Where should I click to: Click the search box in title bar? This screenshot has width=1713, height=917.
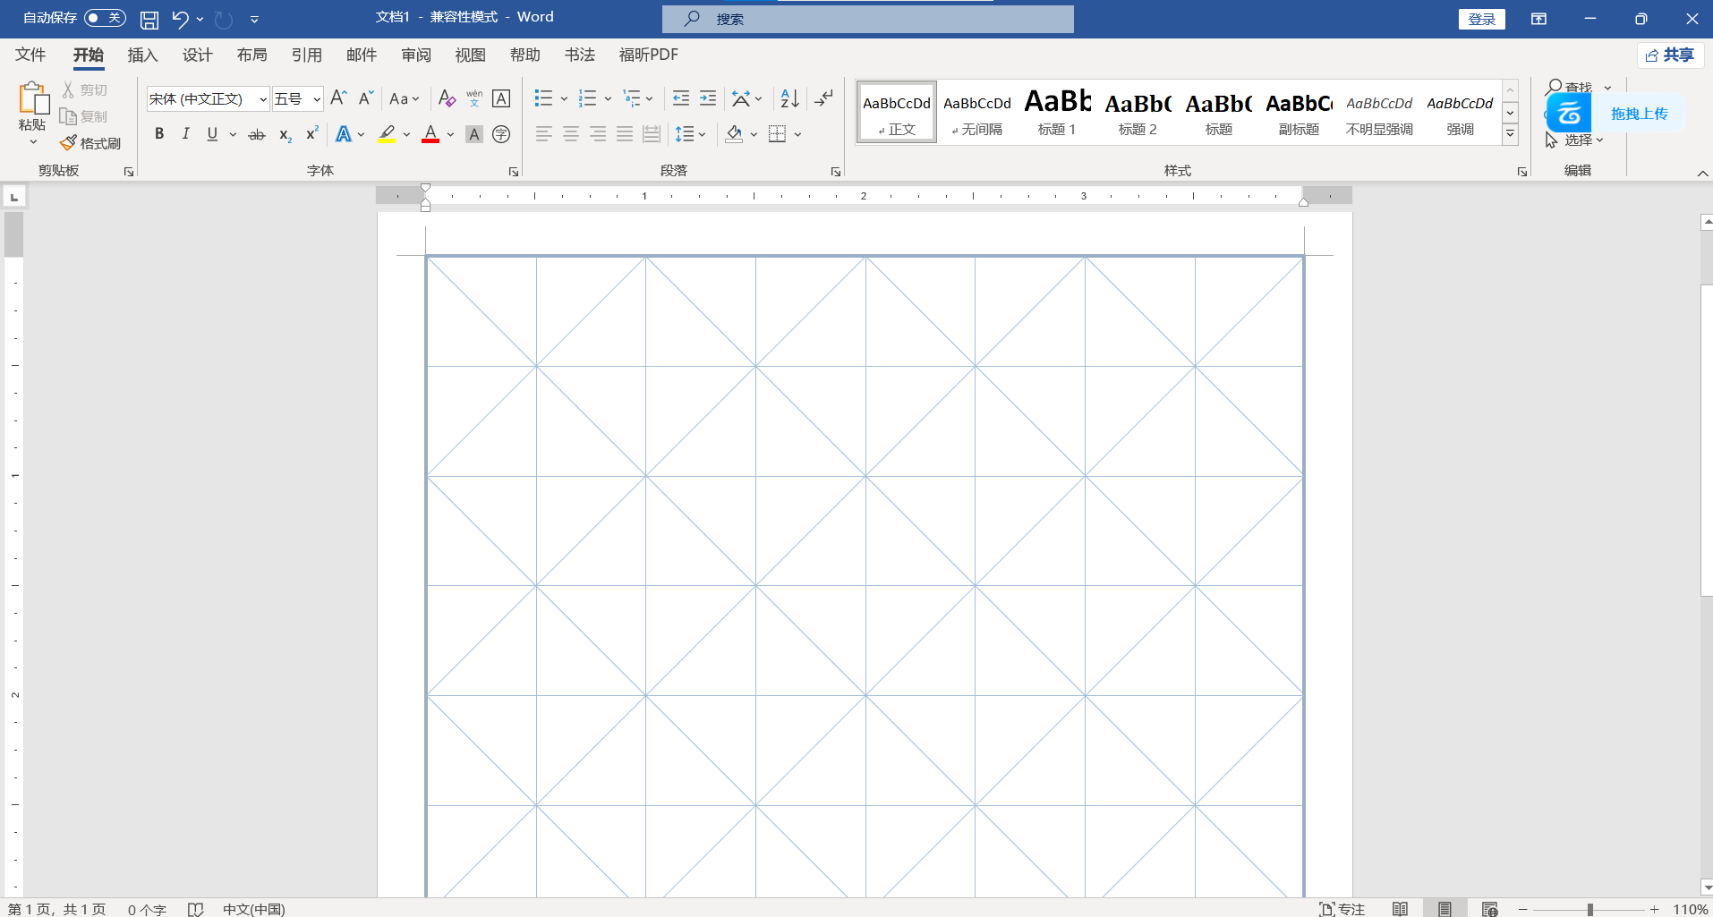(x=868, y=19)
